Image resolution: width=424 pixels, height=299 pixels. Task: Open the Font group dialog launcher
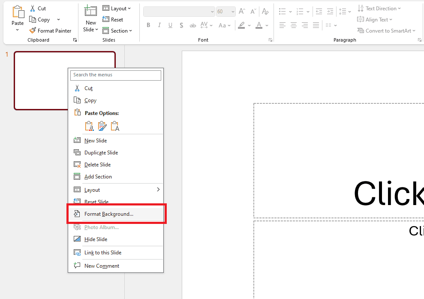point(271,40)
